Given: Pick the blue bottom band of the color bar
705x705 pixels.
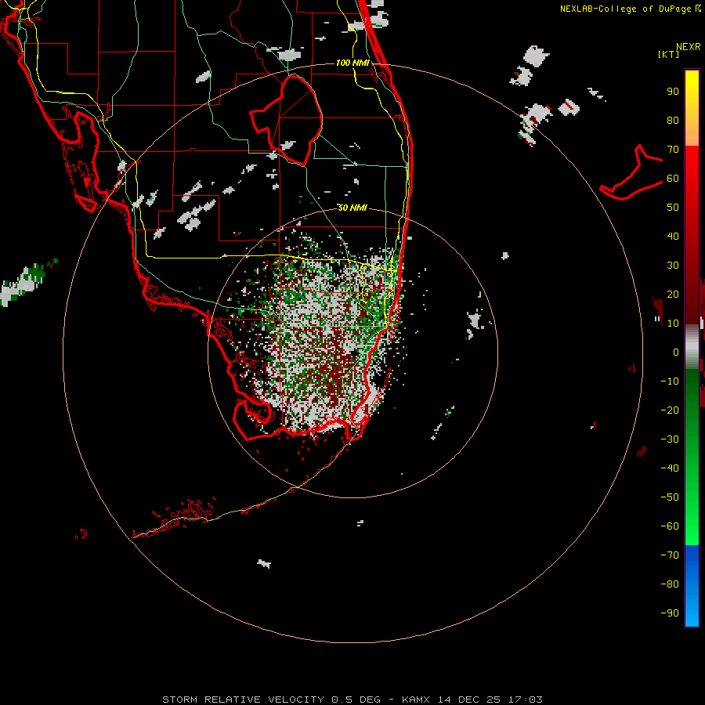Looking at the screenshot, I should (x=692, y=586).
